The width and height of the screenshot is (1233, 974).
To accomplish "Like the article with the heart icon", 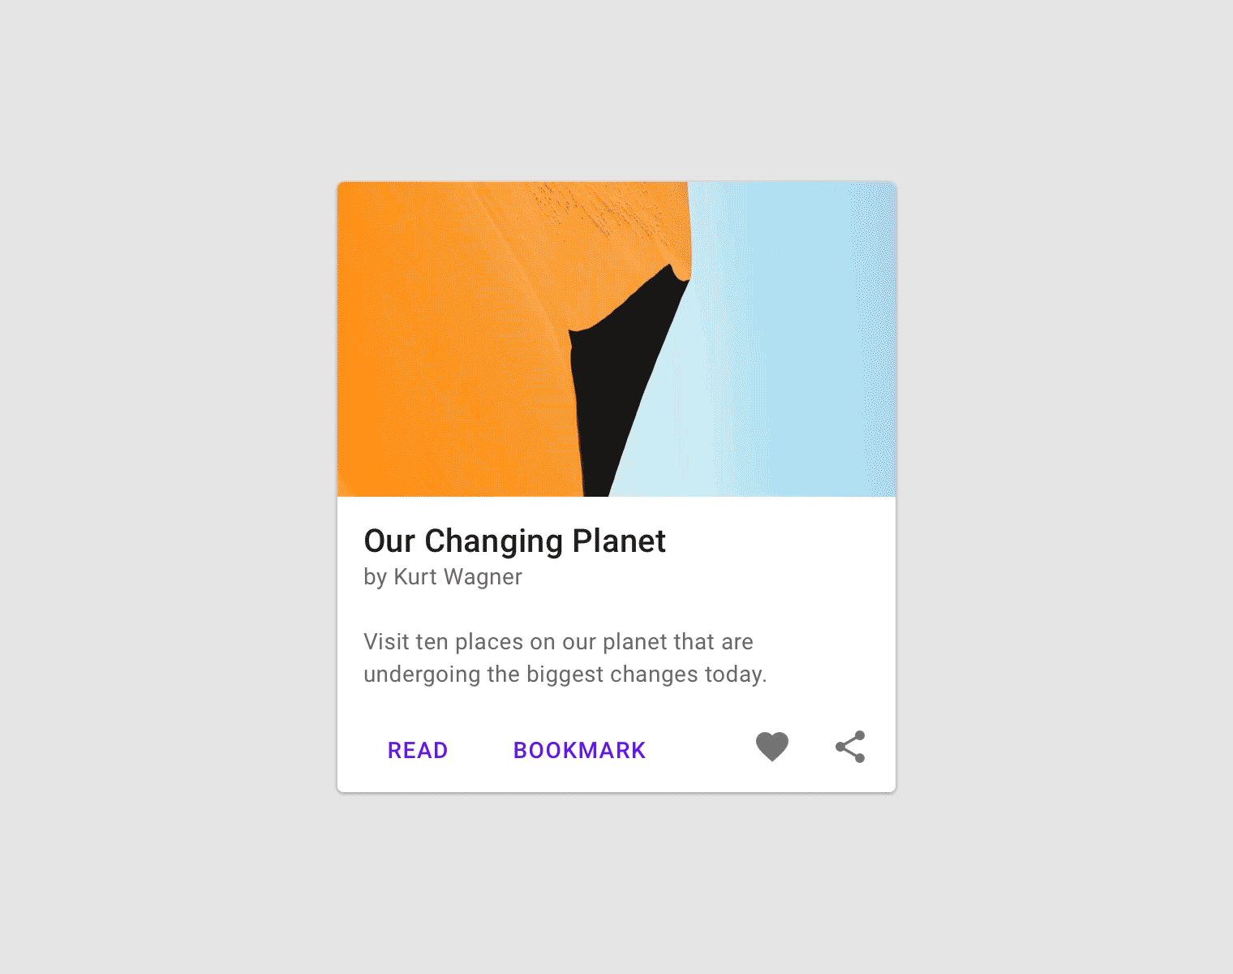I will [x=772, y=747].
